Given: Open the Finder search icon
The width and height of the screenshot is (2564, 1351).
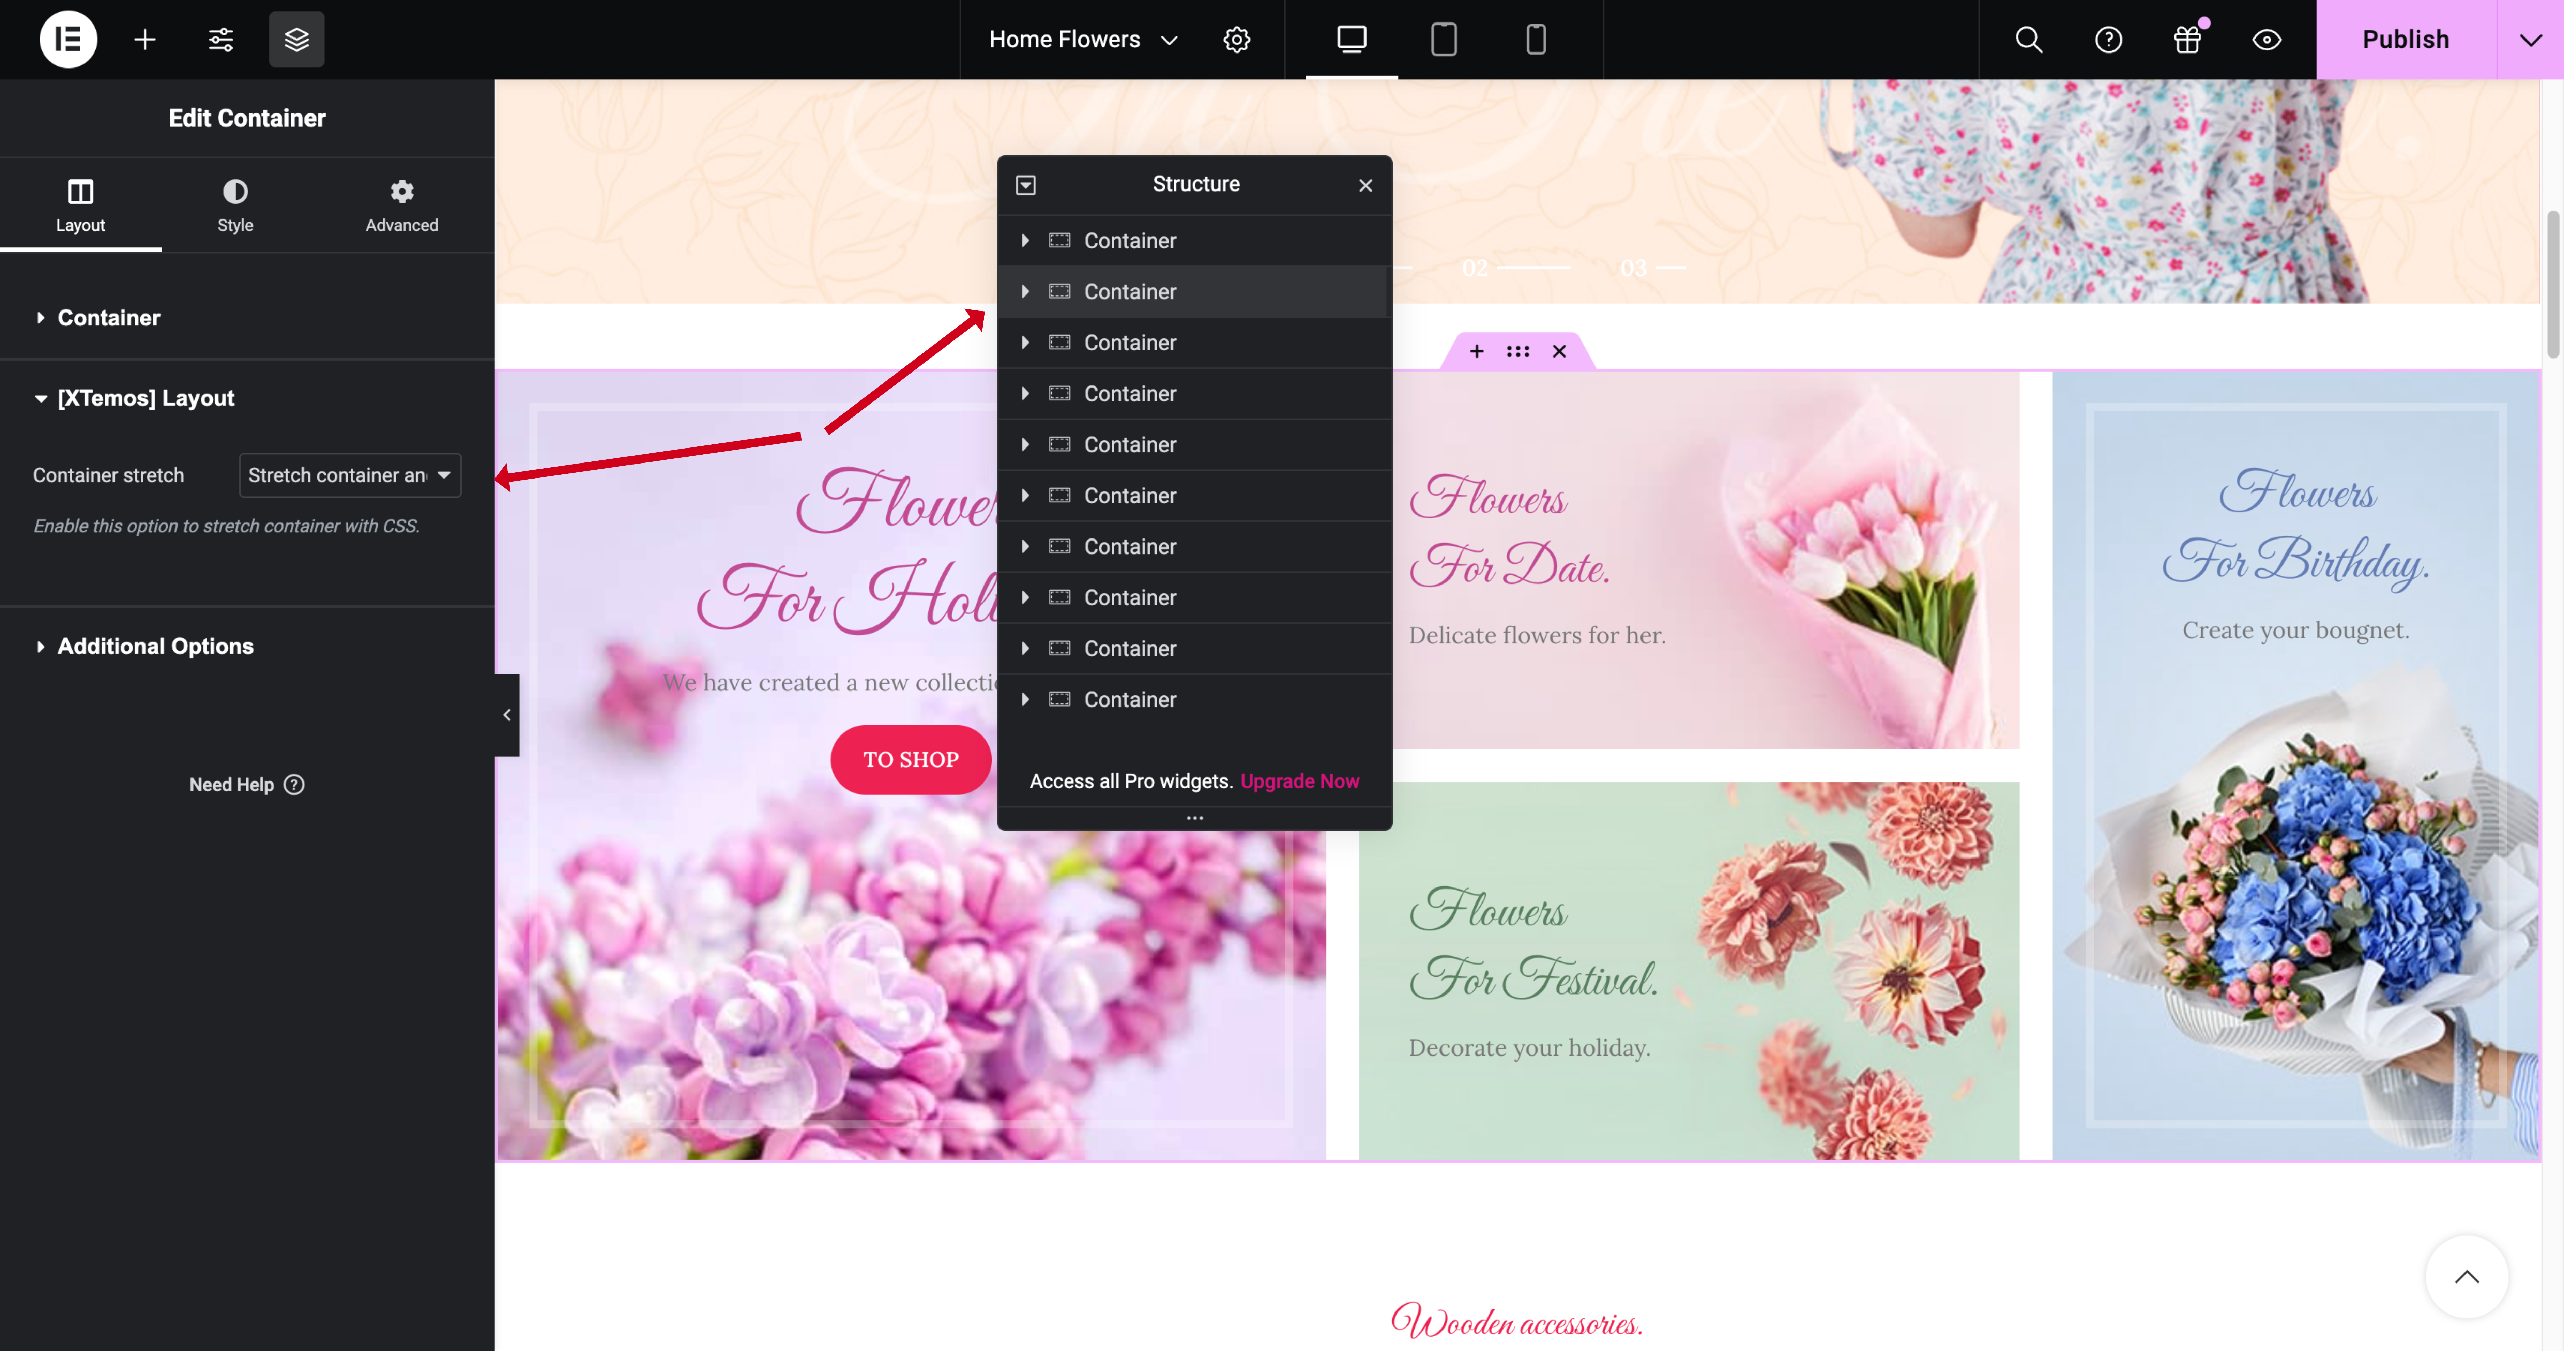Looking at the screenshot, I should 2029,40.
